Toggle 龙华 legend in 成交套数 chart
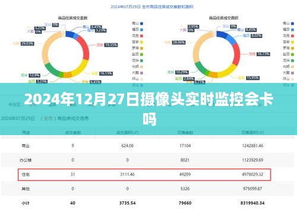 (138, 60)
